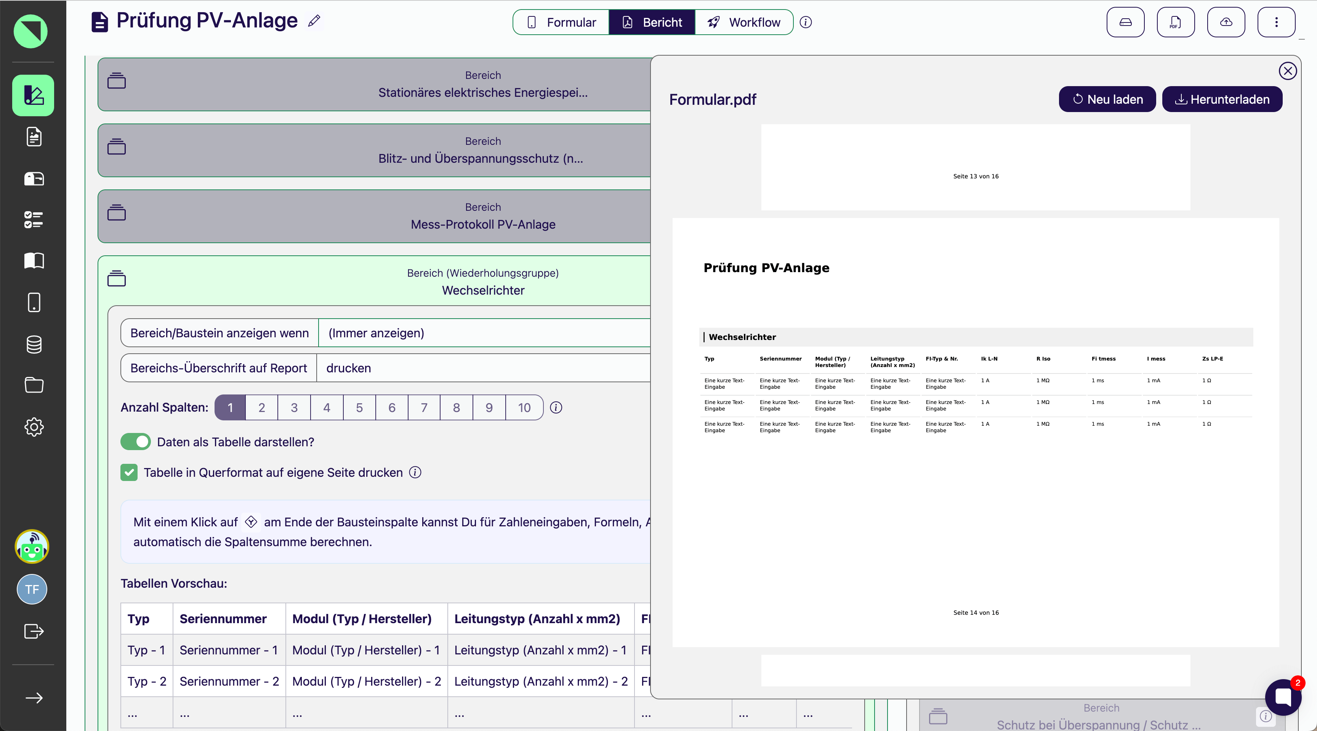Open the robot assistant avatar
This screenshot has width=1317, height=731.
pyautogui.click(x=32, y=547)
